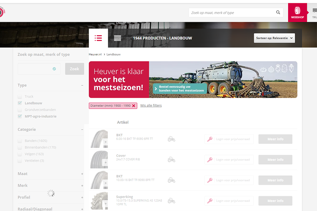Expand the Profiel filter section
This screenshot has height=211, width=317.
[82, 198]
